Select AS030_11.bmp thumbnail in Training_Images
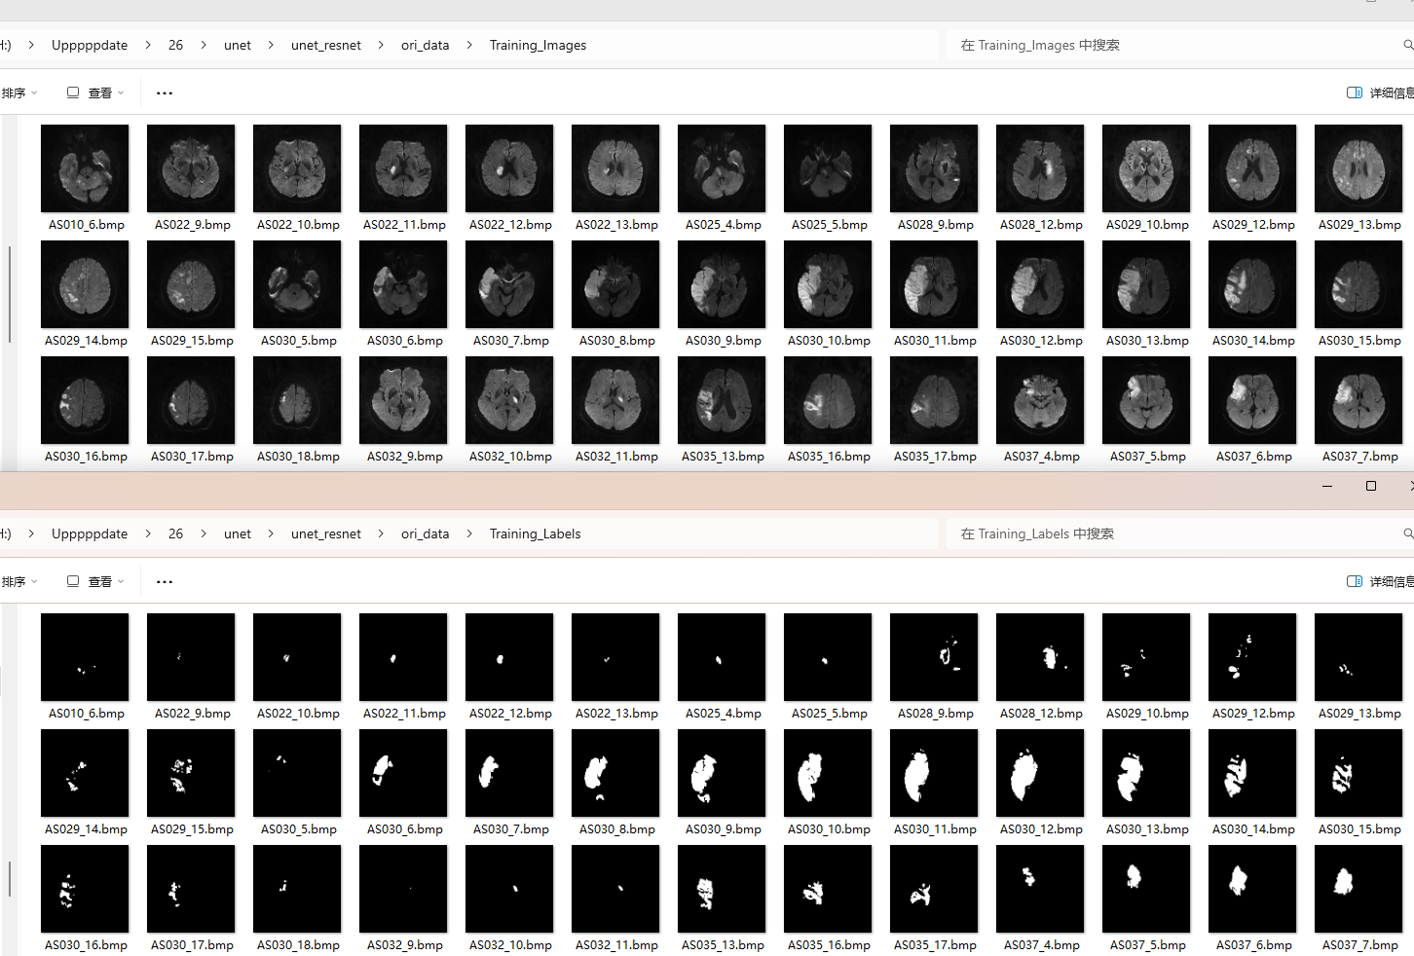The image size is (1414, 956). tap(934, 284)
